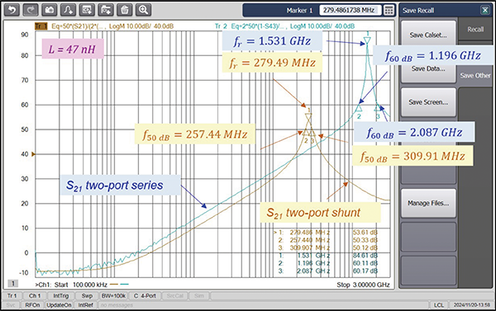Click the Ch 1 status bar button
The width and height of the screenshot is (496, 311).
coord(35,296)
